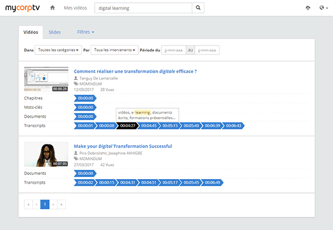Go to last page with double-right arrow

[x=61, y=204]
